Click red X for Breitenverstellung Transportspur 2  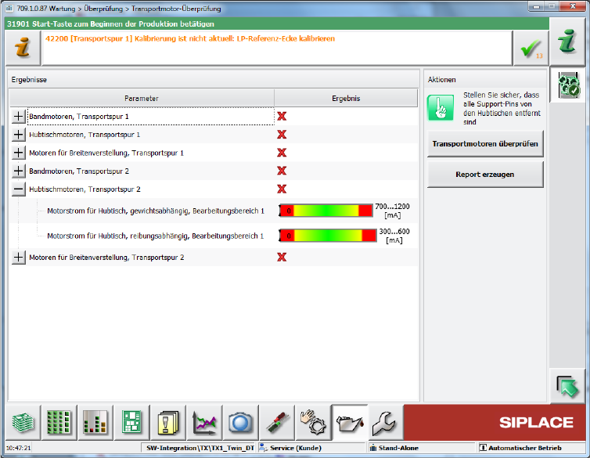coord(282,257)
